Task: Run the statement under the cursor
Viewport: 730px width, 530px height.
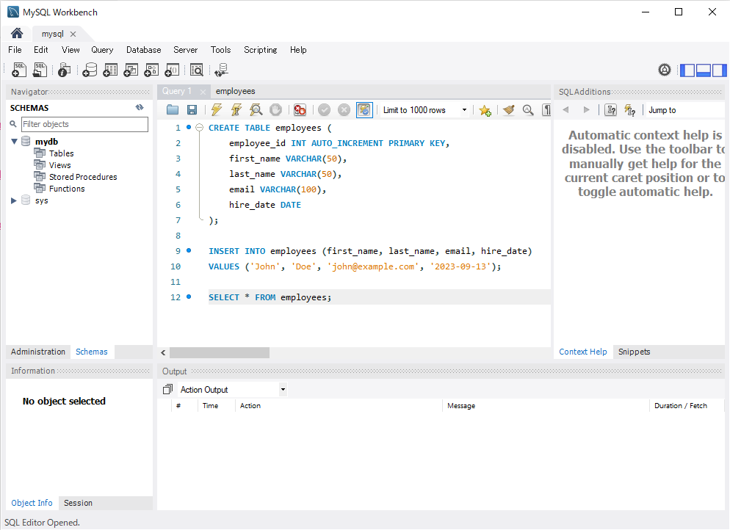Action: [236, 110]
